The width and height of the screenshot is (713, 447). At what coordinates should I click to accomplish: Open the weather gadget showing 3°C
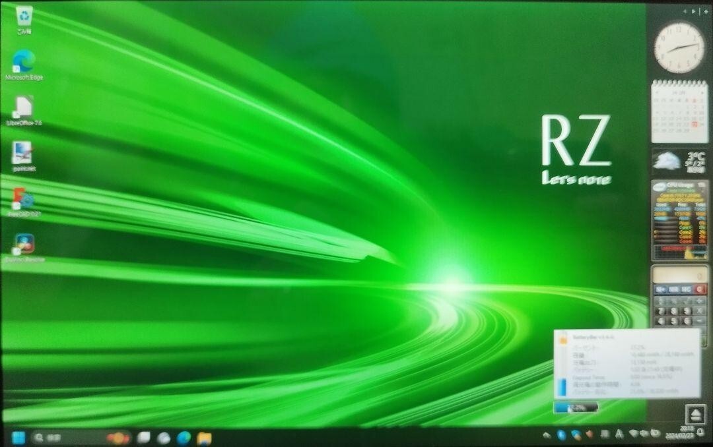pos(679,162)
